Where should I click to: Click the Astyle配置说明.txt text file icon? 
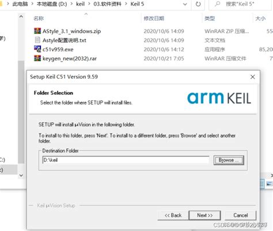(x=37, y=40)
